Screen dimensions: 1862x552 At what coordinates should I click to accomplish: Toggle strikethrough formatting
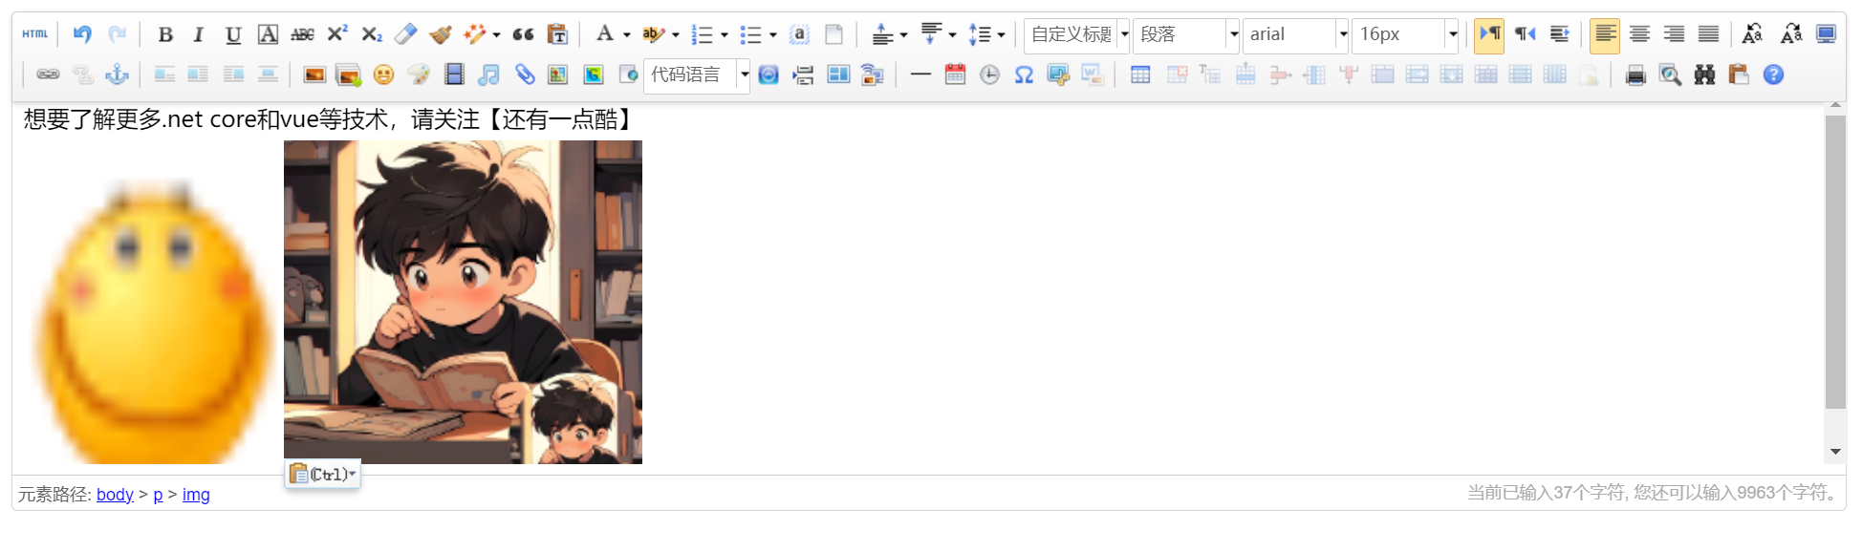(x=302, y=34)
